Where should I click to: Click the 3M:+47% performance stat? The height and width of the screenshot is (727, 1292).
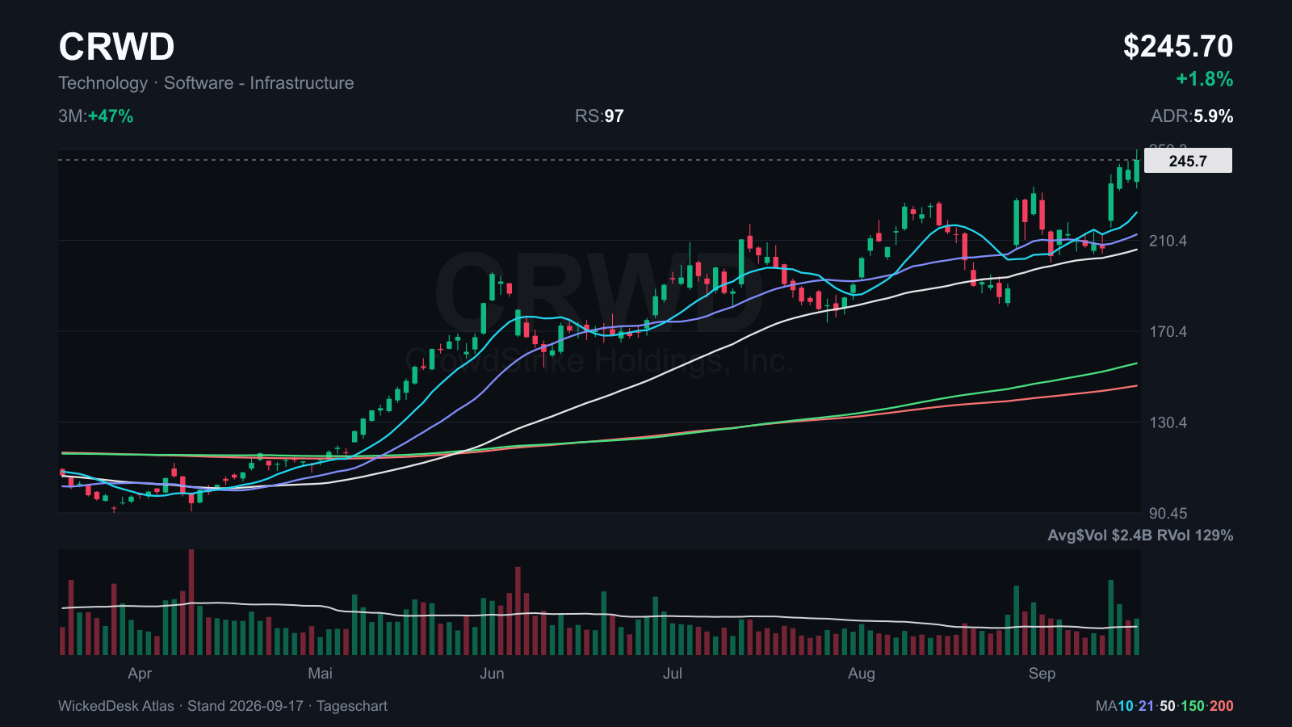pos(96,116)
